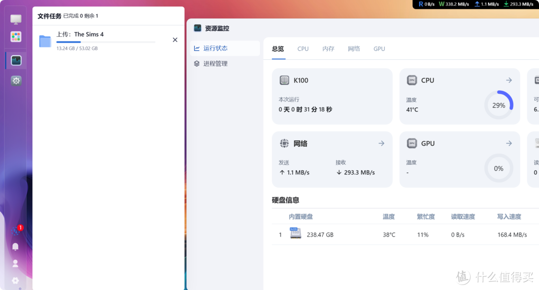The image size is (539, 290).
Task: Click the globe icon on the 网络 card
Action: point(284,144)
